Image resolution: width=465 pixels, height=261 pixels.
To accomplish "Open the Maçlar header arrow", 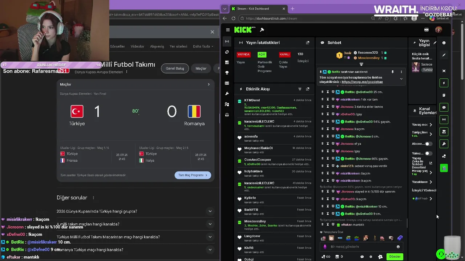I will [209, 84].
